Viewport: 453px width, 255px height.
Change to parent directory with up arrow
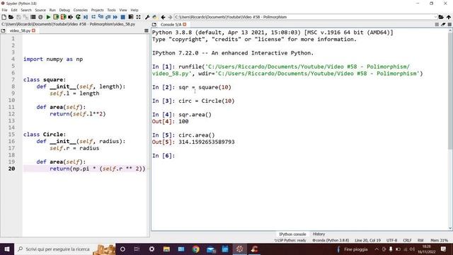click(449, 17)
